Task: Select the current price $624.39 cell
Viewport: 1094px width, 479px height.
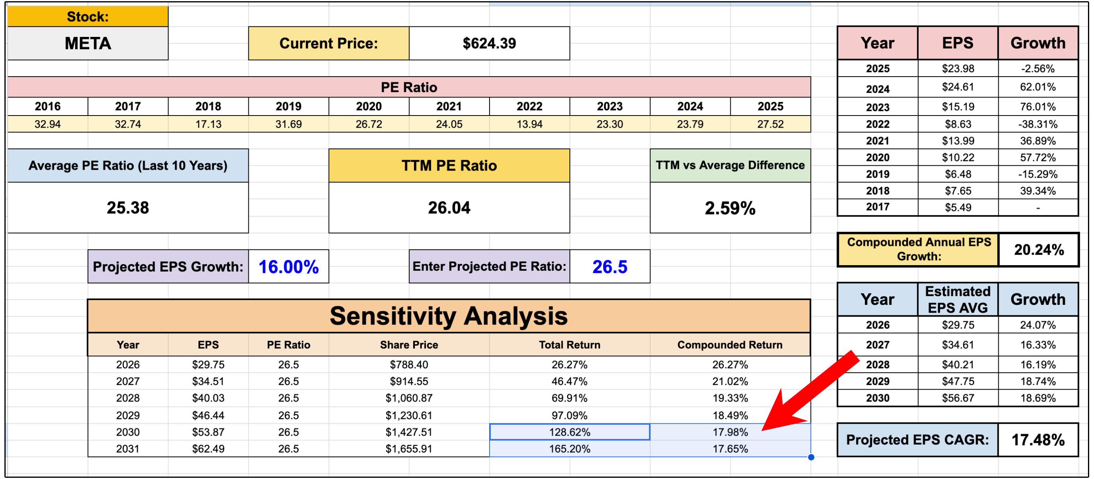Action: click(489, 43)
